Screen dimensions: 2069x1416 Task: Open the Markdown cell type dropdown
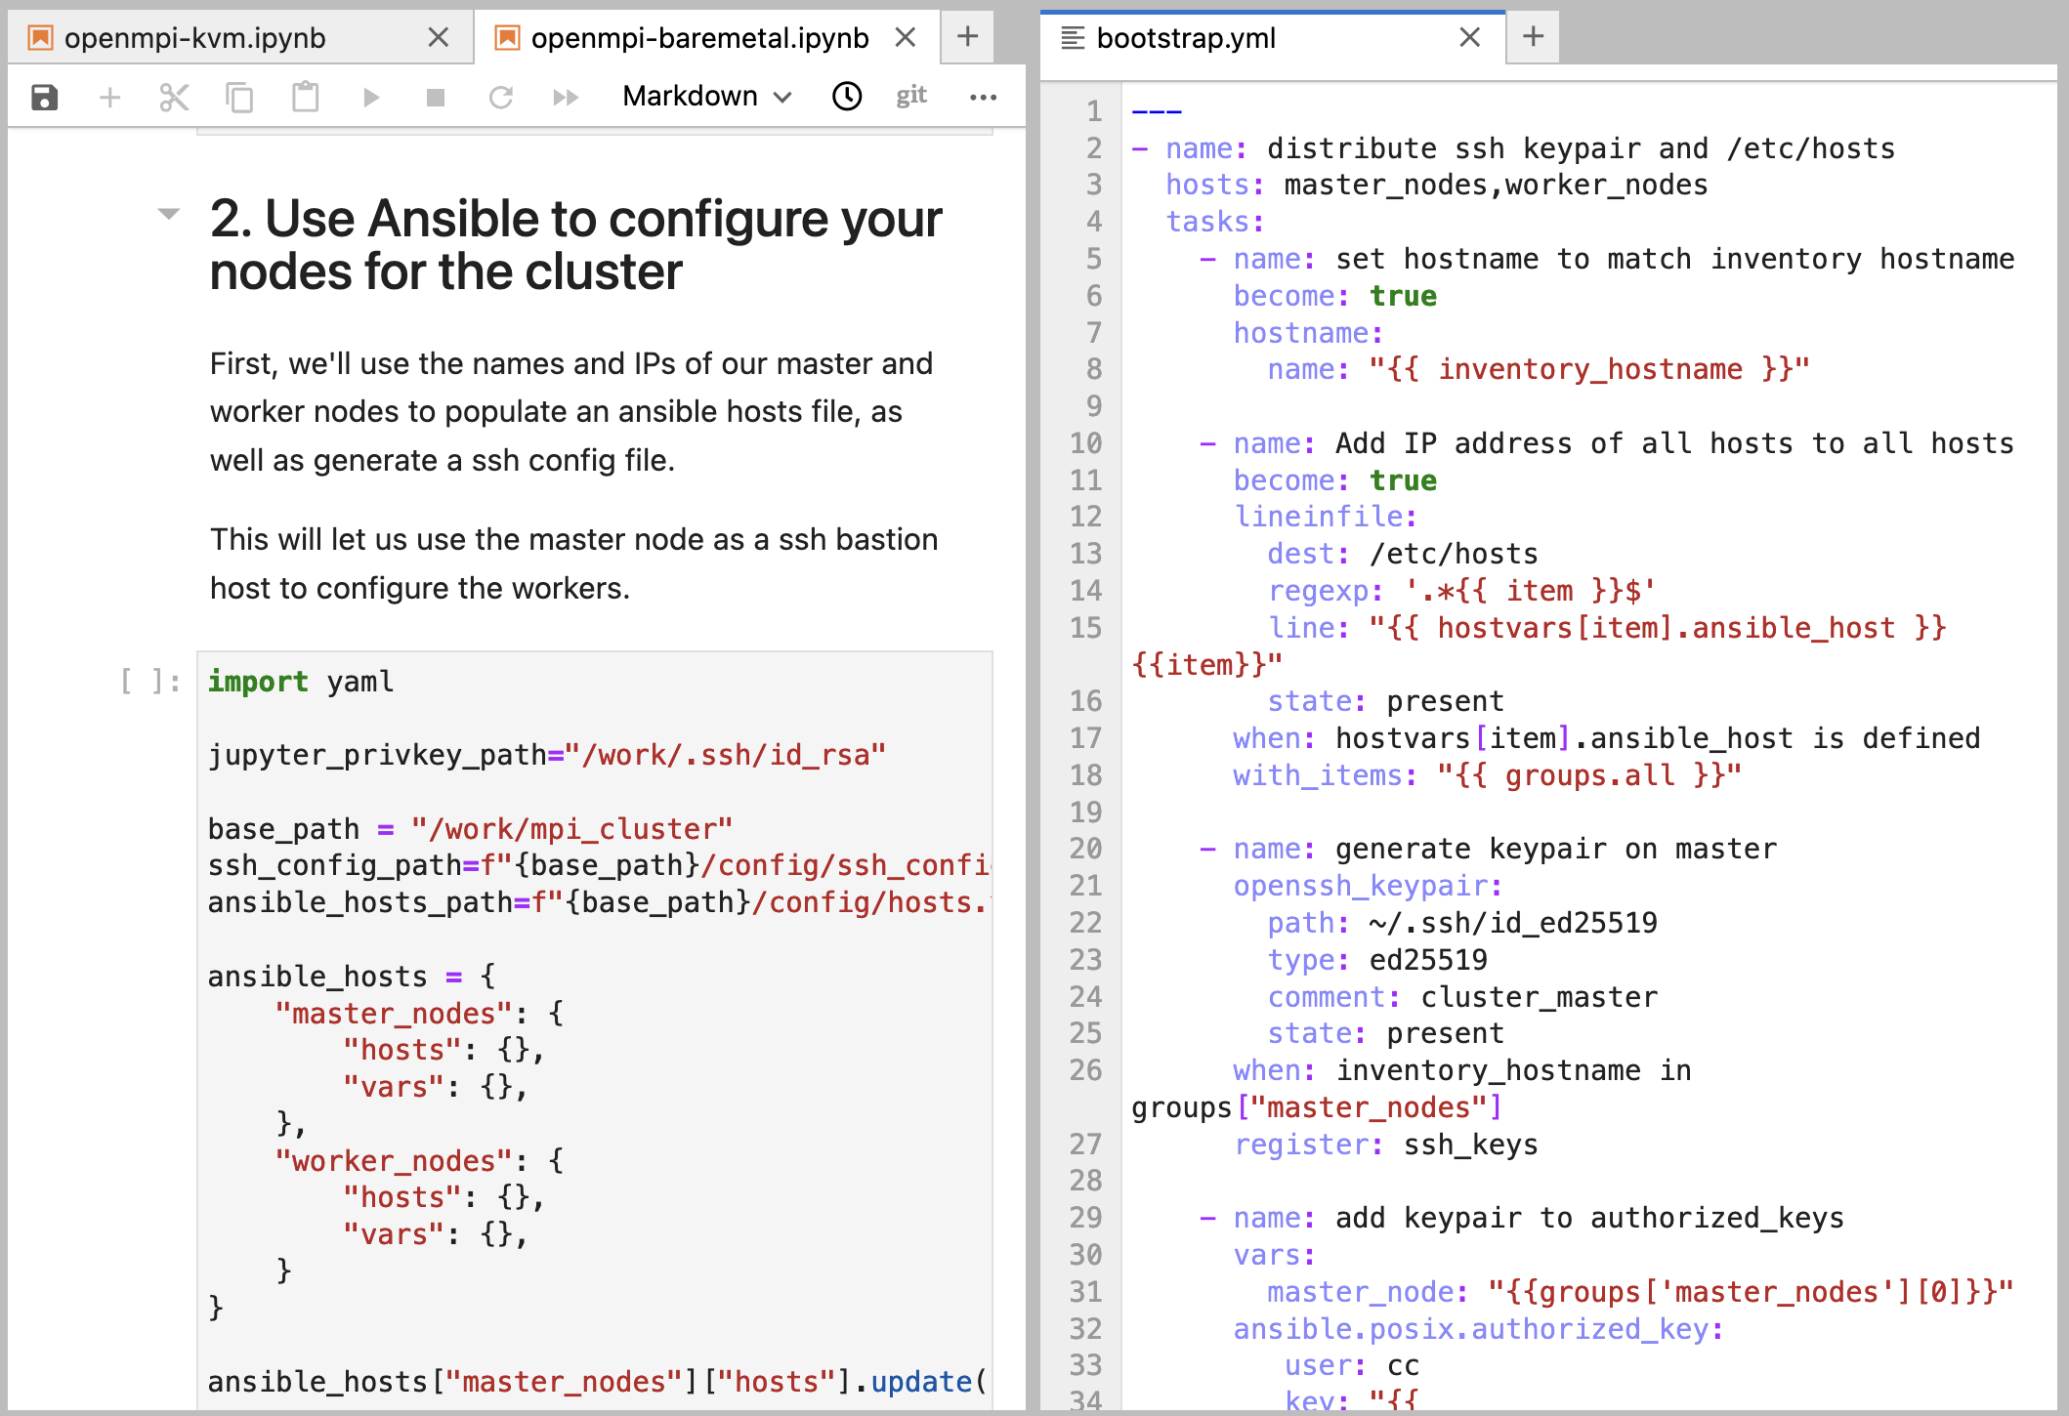(707, 96)
